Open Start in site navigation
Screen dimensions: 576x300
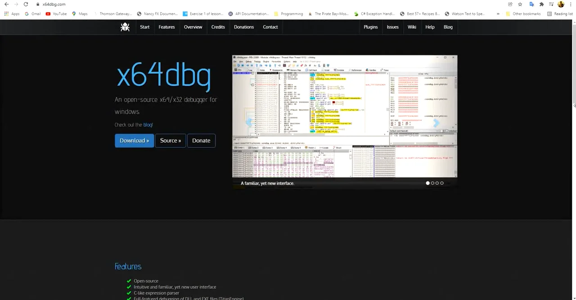[x=144, y=27]
